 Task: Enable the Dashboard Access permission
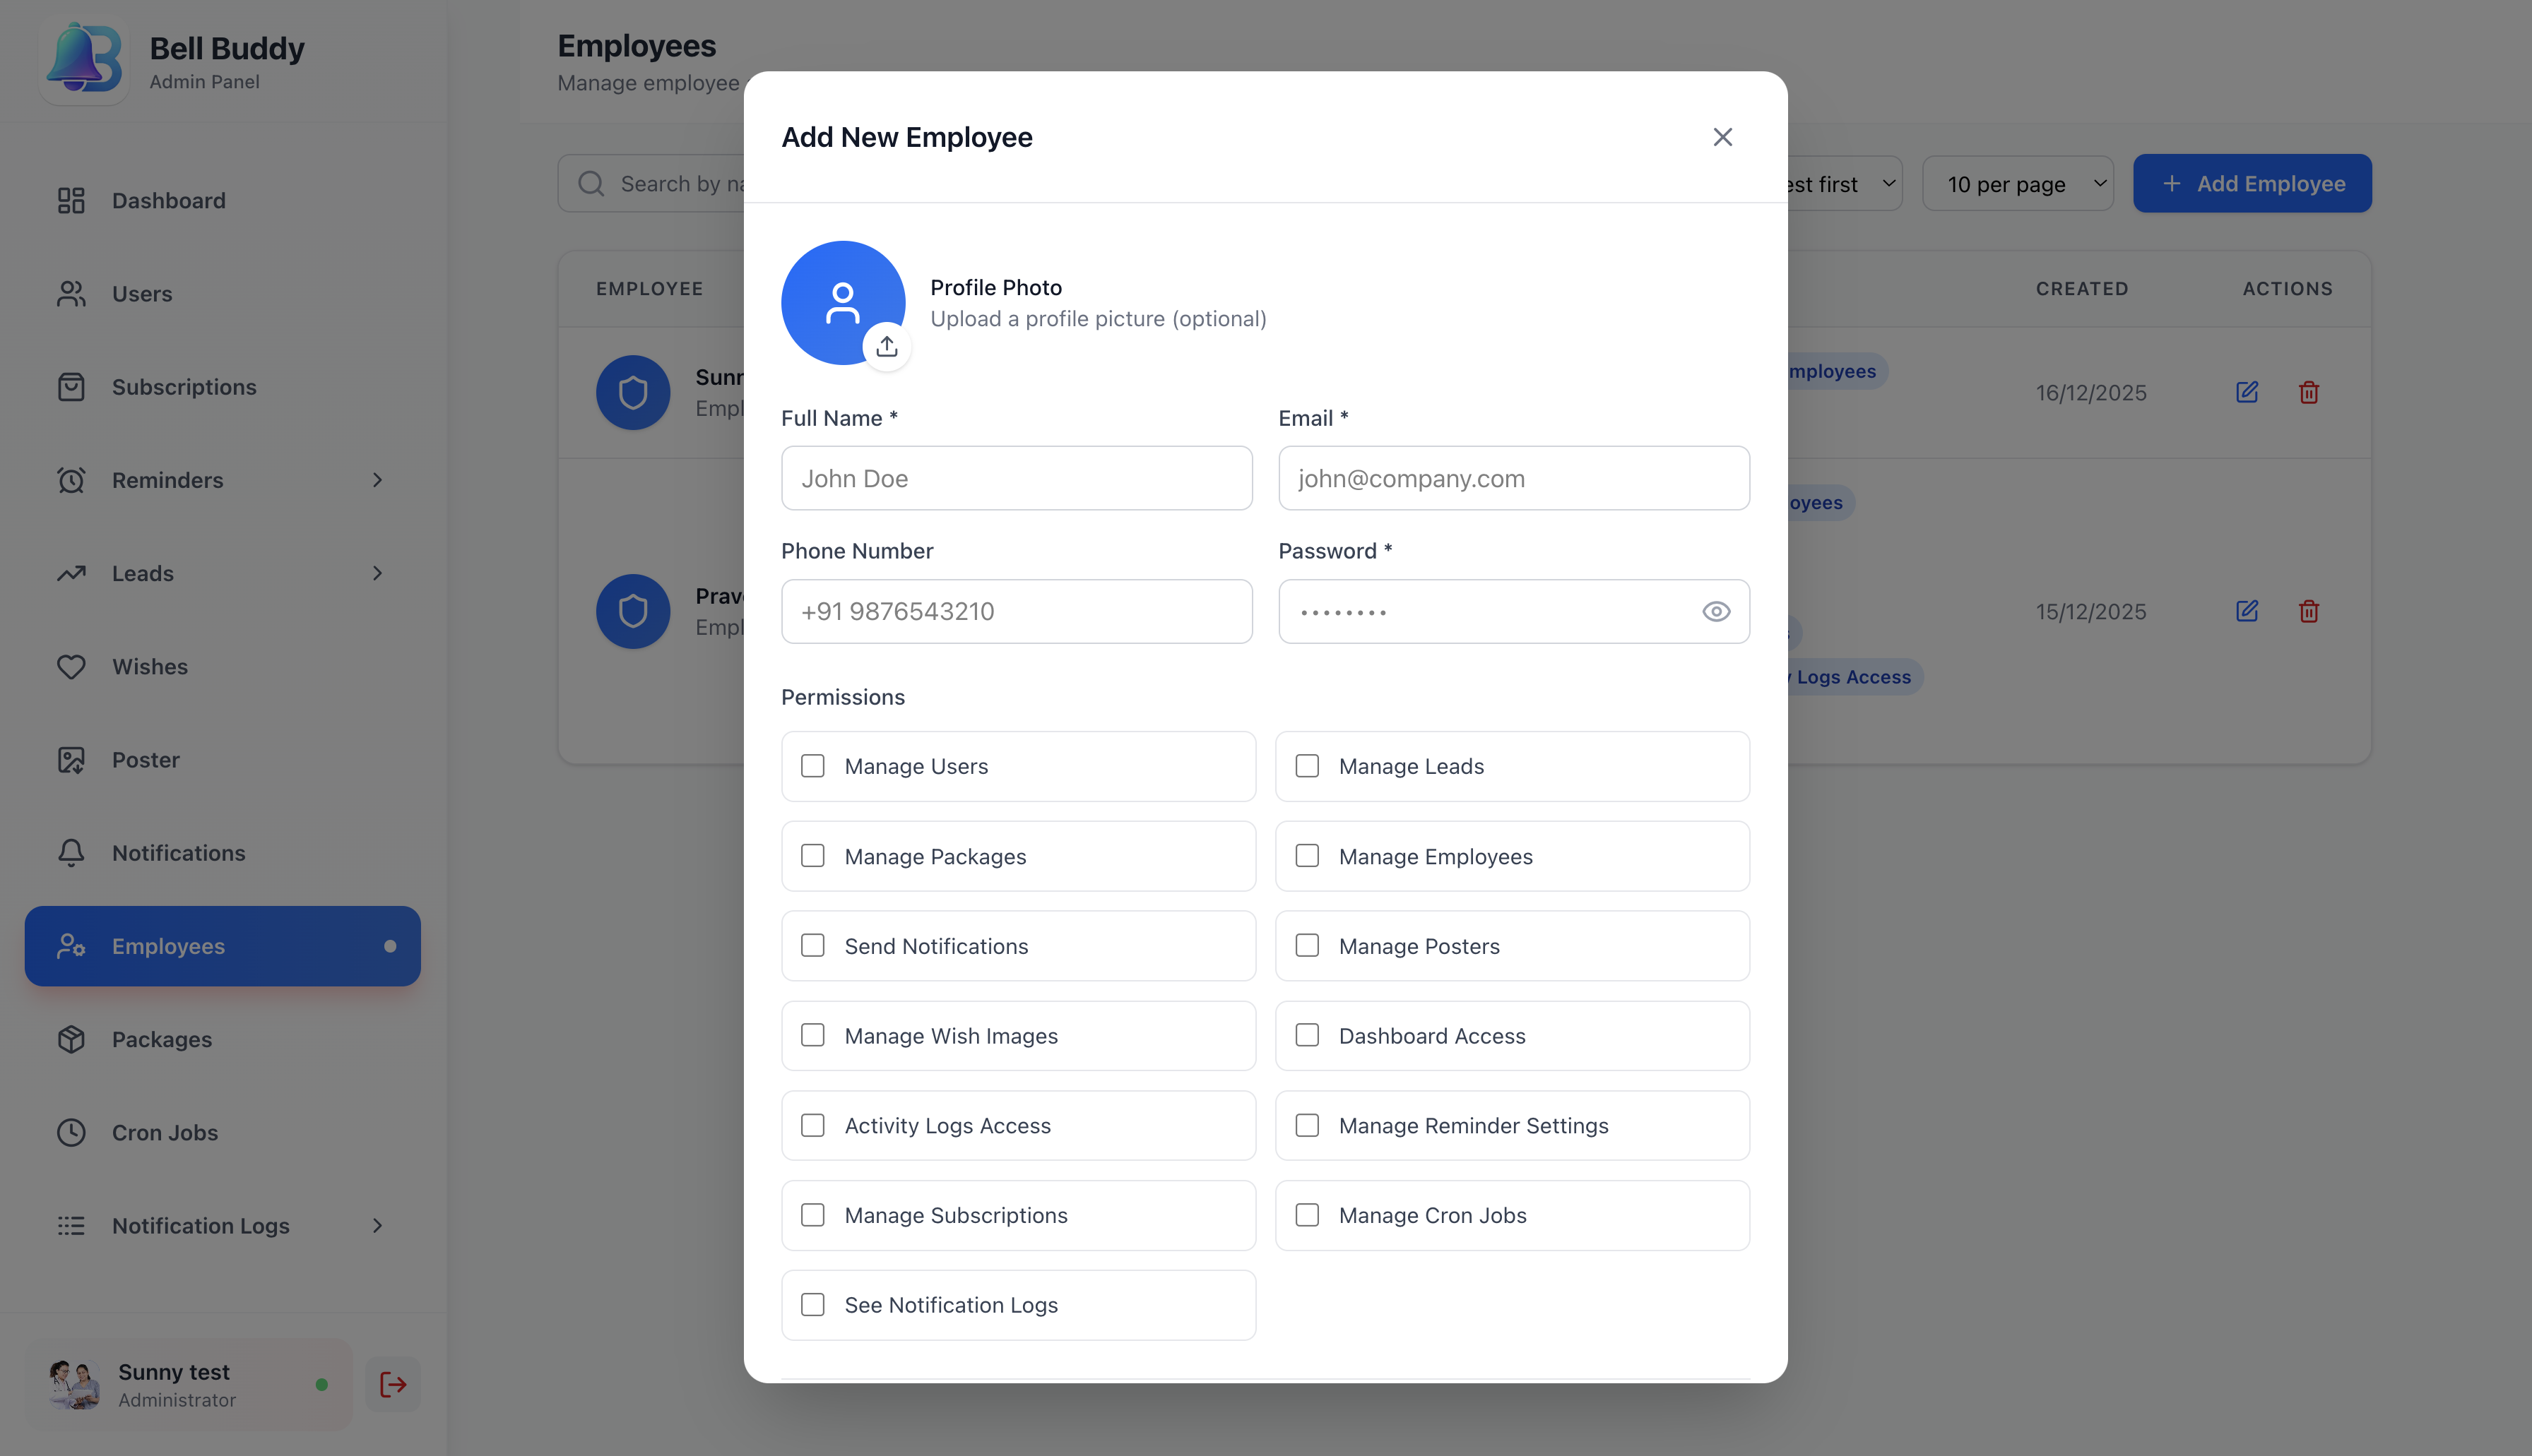point(1308,1035)
